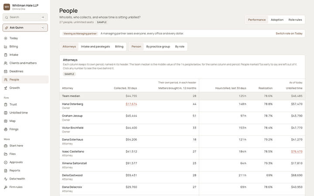Click the Firm rules gavel icon
This screenshot has width=314, height=196.
click(6, 187)
